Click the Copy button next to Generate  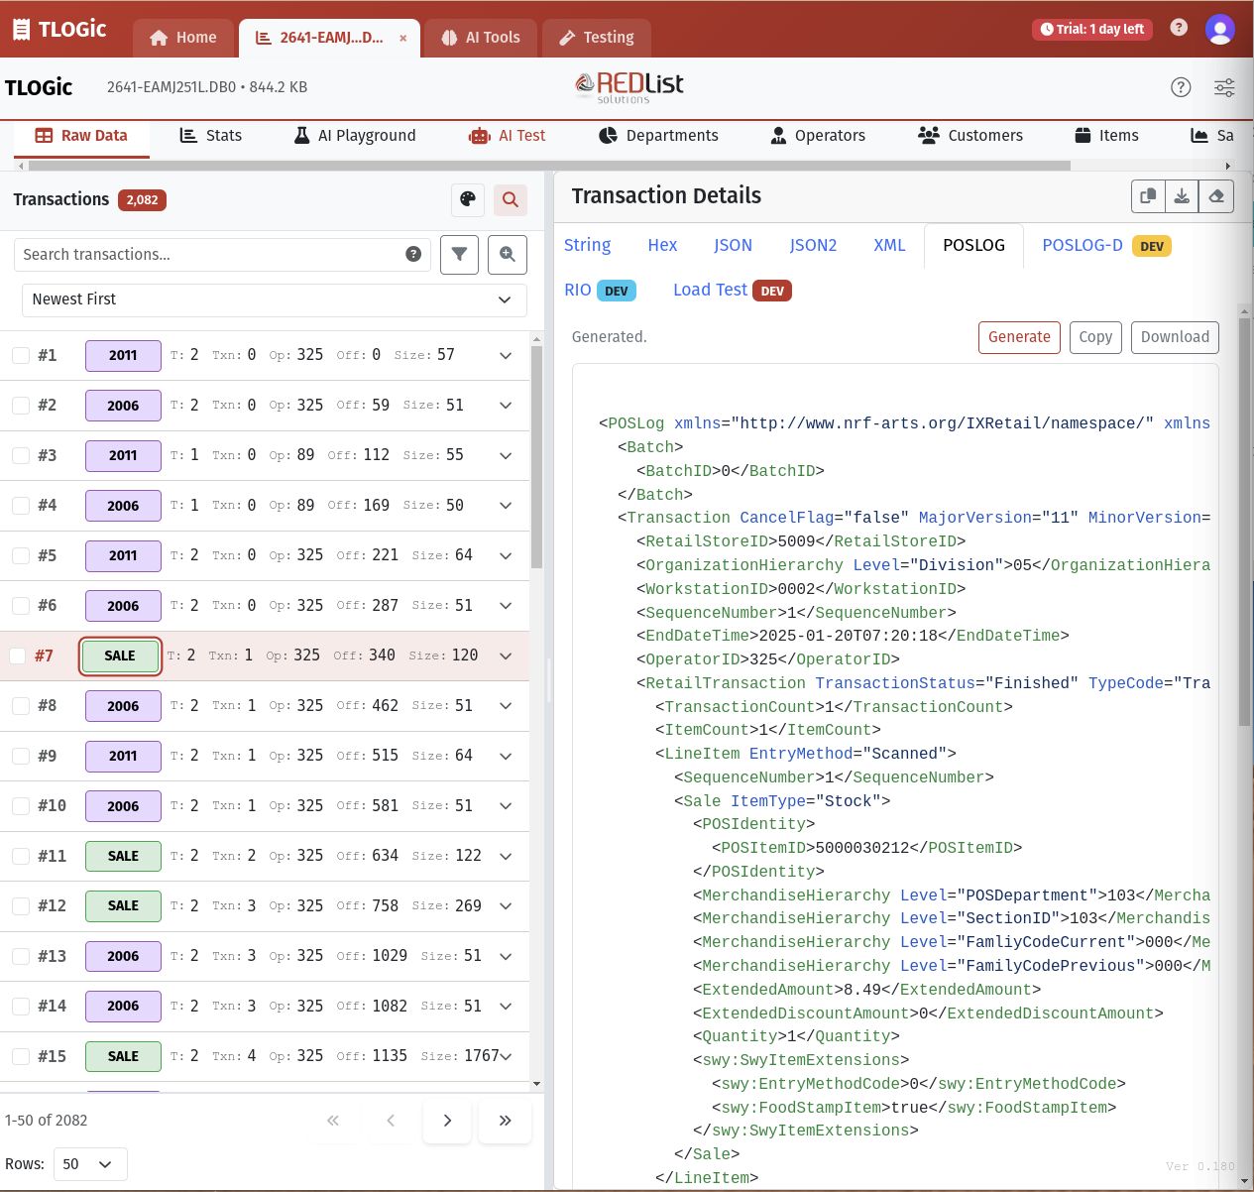pyautogui.click(x=1095, y=337)
